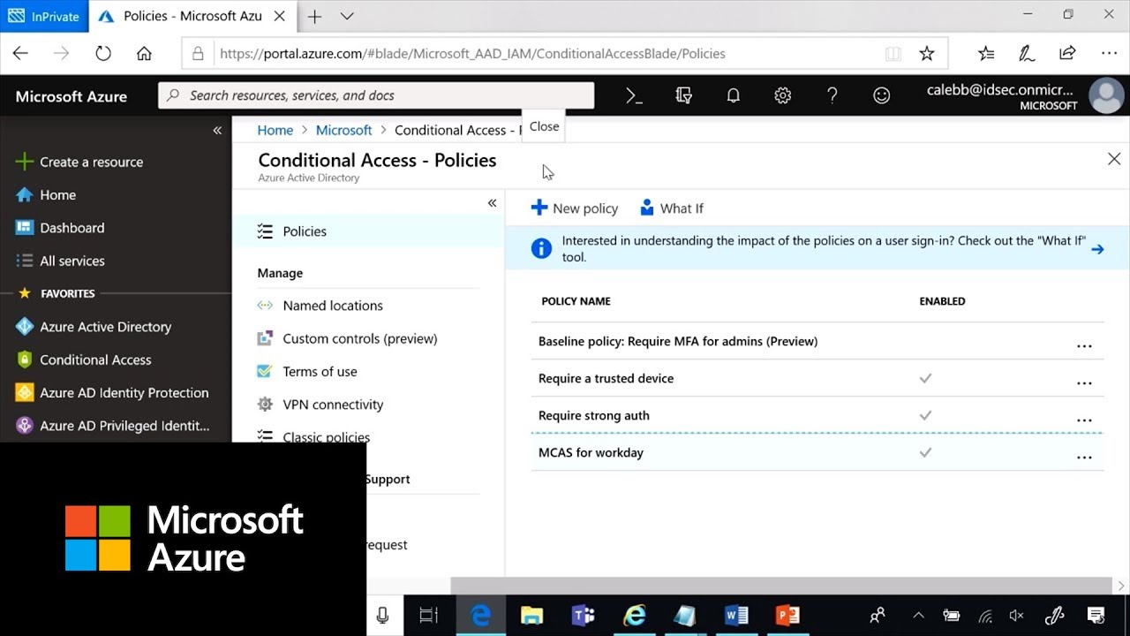
Task: Add notes with the pen icon
Action: point(1027,54)
